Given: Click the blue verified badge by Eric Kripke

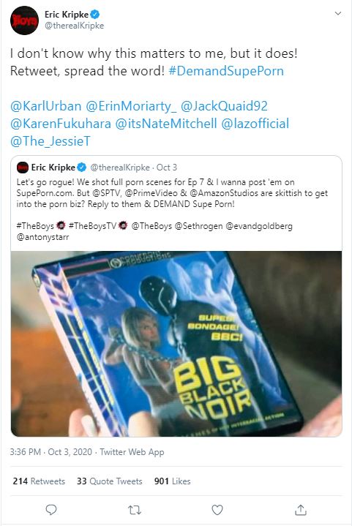Looking at the screenshot, I should pyautogui.click(x=96, y=15).
